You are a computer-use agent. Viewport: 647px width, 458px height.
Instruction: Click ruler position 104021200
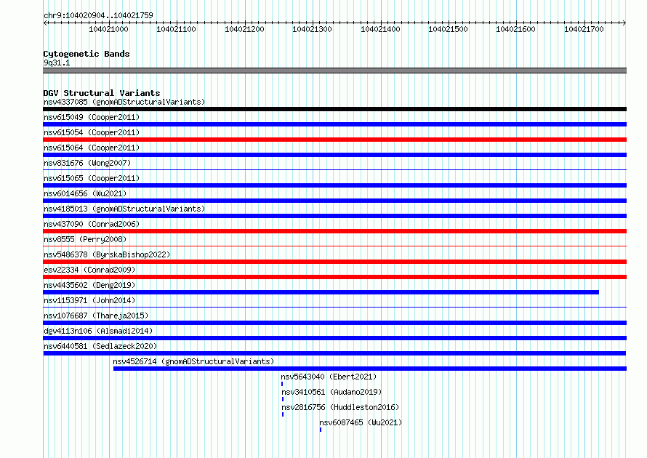pyautogui.click(x=244, y=29)
